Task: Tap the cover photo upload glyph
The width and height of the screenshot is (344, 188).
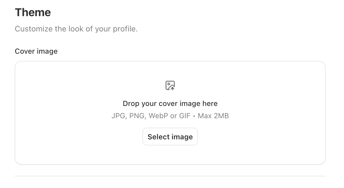Action: coord(170,85)
